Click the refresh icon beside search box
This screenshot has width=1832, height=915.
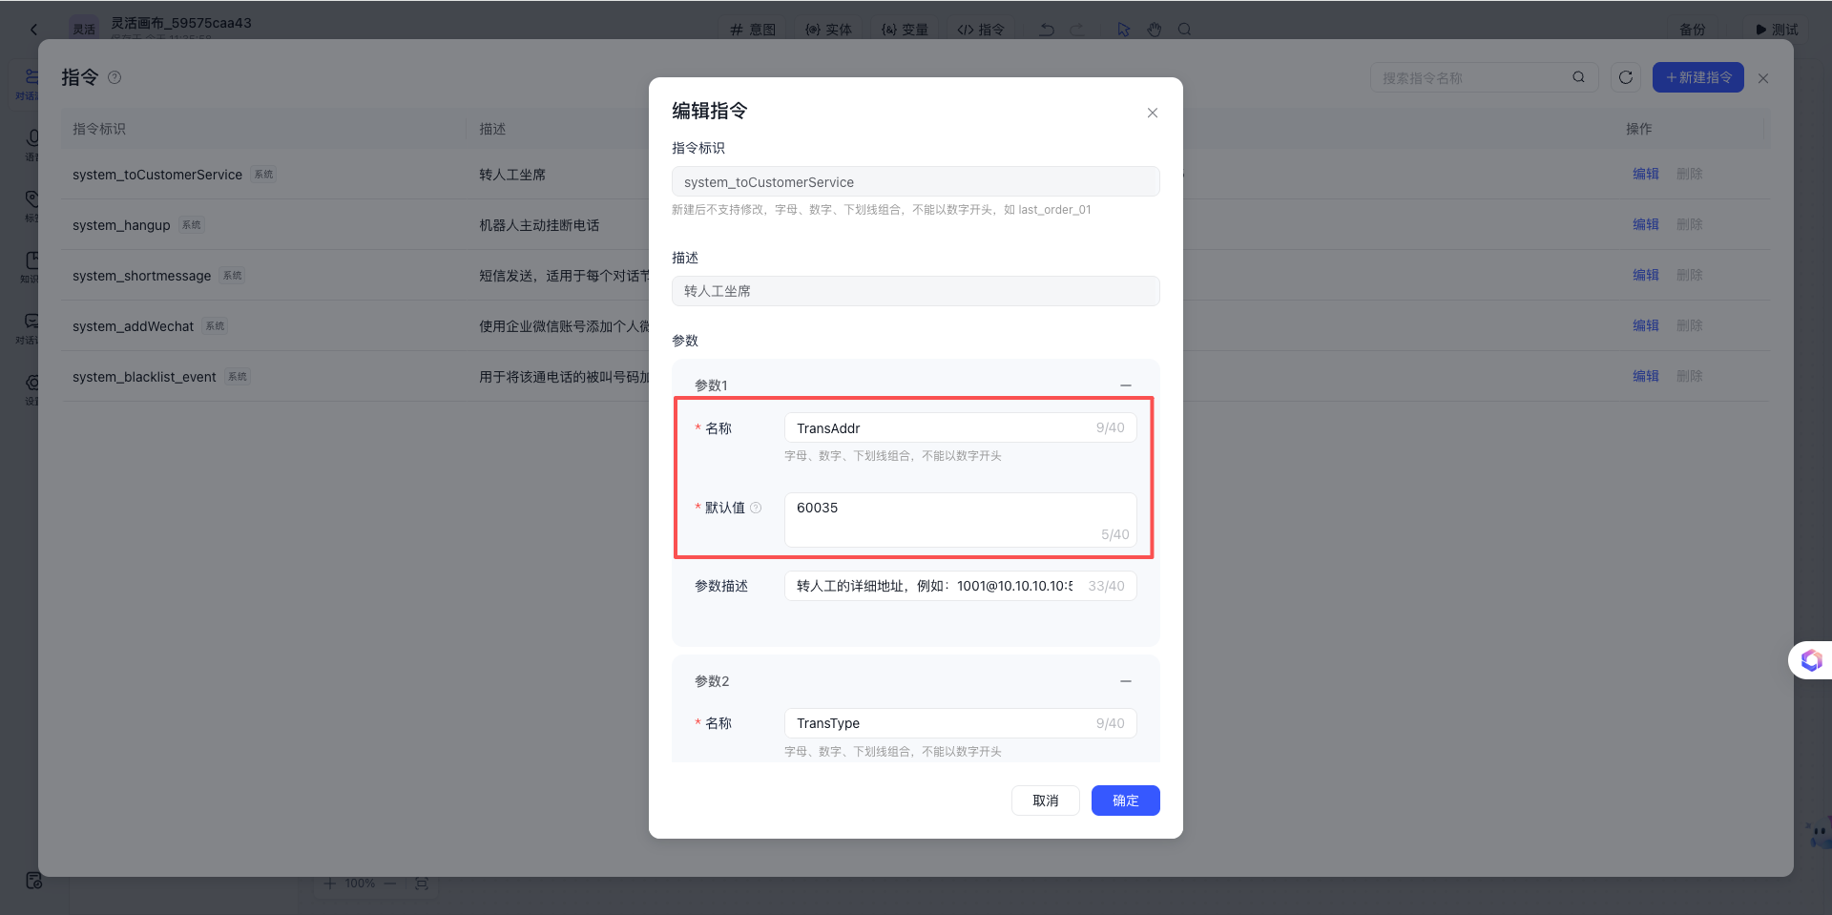tap(1626, 77)
